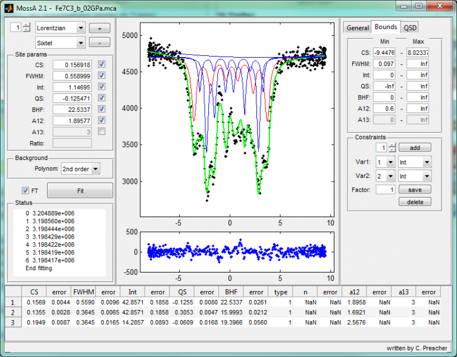
Task: Switch to the QSD tab
Action: point(410,27)
